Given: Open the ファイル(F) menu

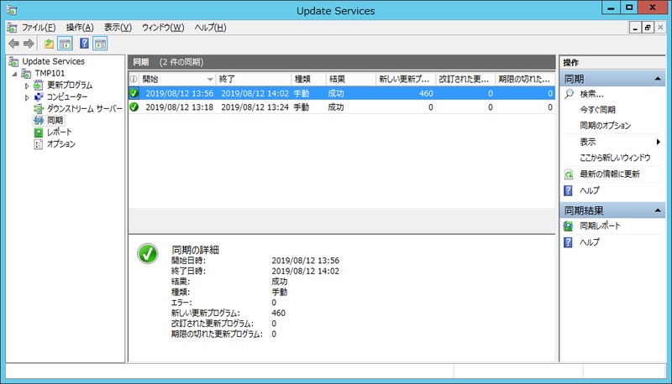Looking at the screenshot, I should (x=39, y=28).
